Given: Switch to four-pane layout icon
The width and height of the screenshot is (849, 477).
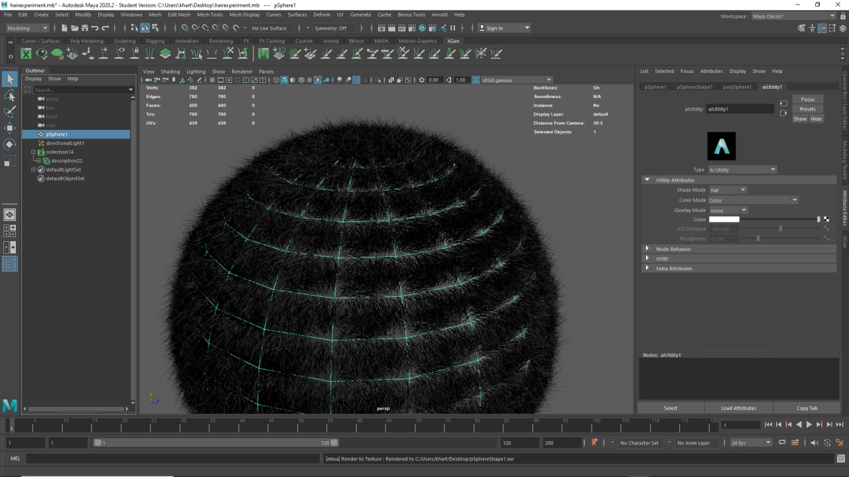Looking at the screenshot, I should tap(10, 231).
